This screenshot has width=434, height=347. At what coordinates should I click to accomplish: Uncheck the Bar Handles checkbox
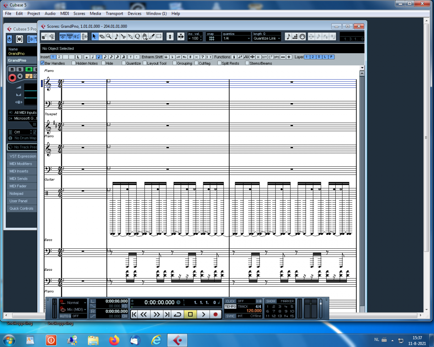42,63
